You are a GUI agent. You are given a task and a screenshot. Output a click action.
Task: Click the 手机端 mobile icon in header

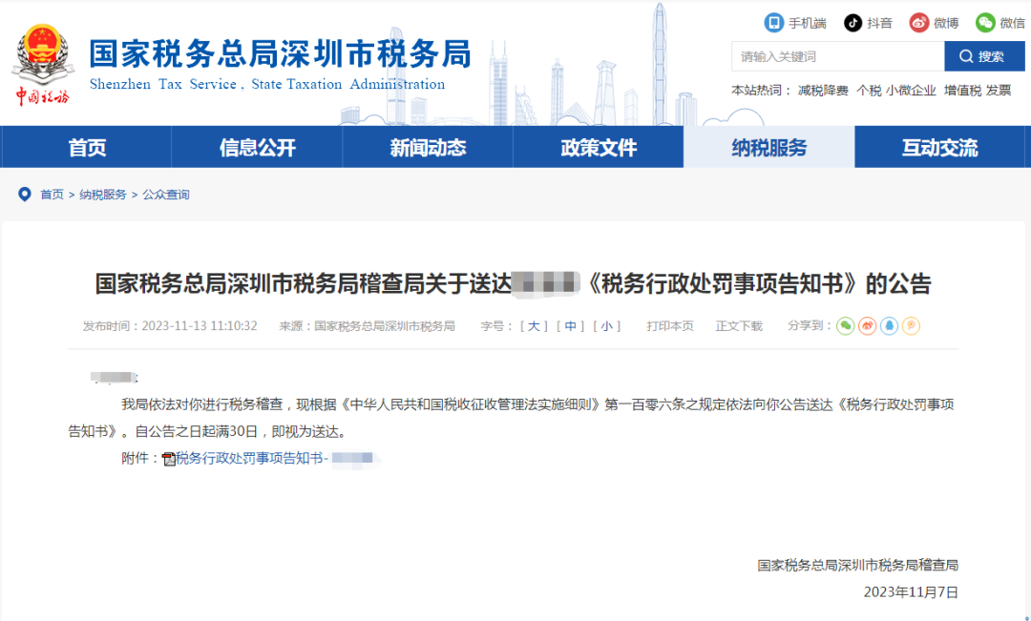pyautogui.click(x=774, y=23)
